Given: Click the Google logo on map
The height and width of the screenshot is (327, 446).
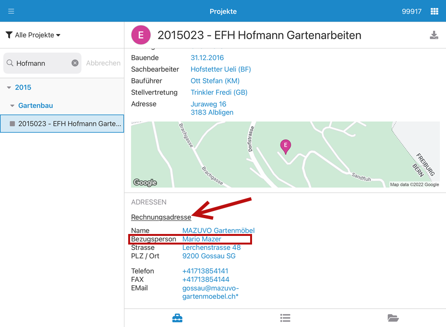Looking at the screenshot, I should tap(145, 182).
